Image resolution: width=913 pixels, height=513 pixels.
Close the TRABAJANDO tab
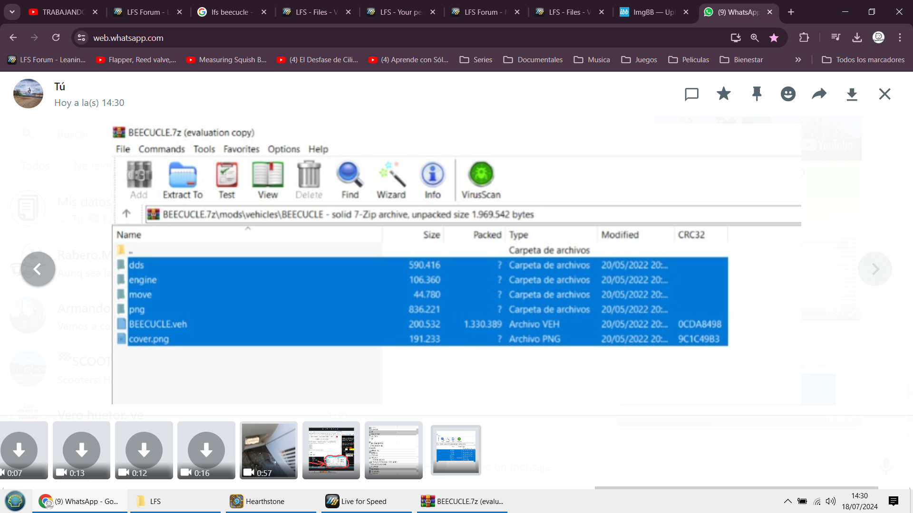click(x=95, y=12)
